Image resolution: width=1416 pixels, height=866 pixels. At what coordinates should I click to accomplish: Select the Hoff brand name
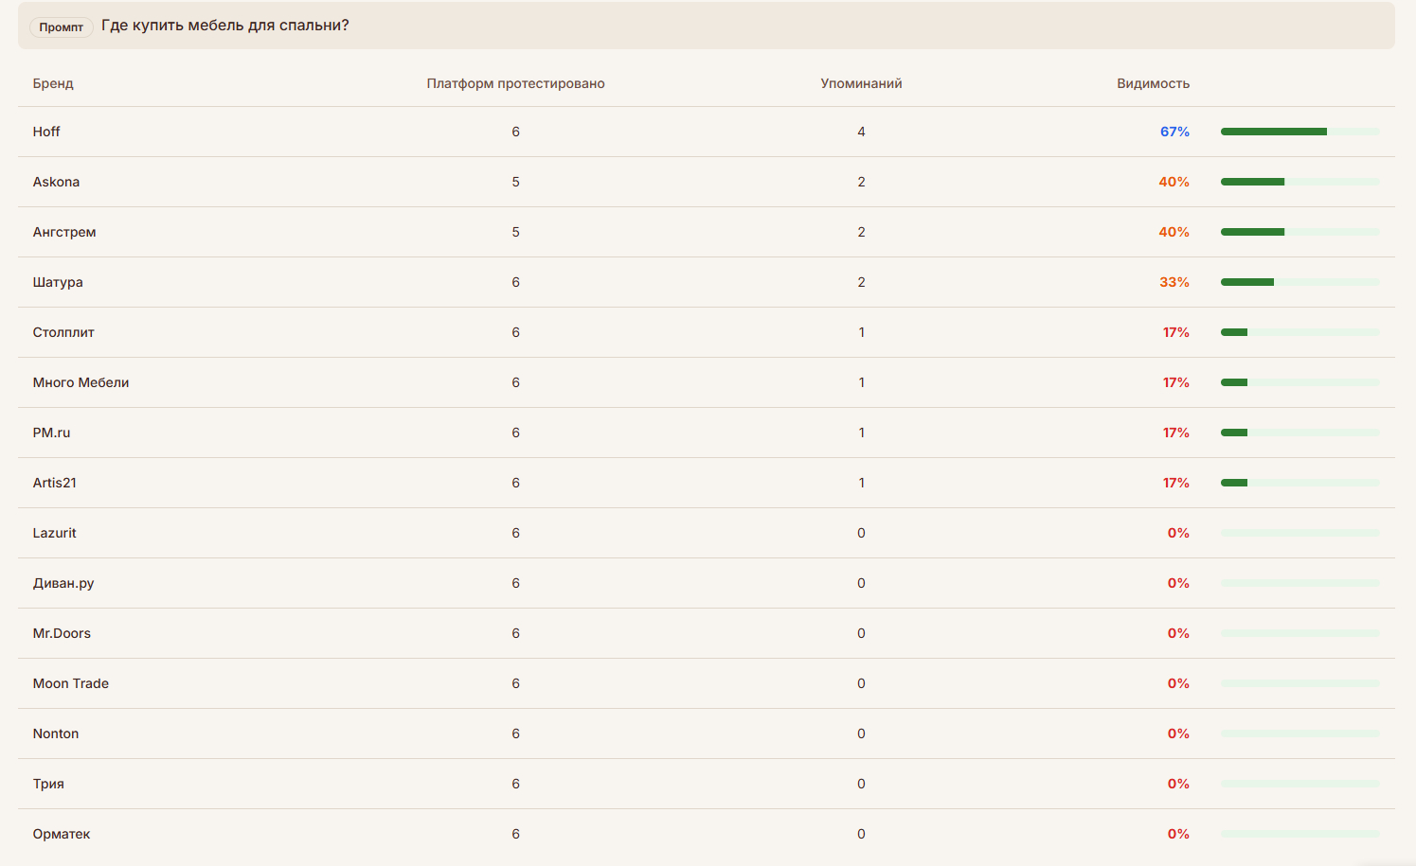pyautogui.click(x=46, y=132)
